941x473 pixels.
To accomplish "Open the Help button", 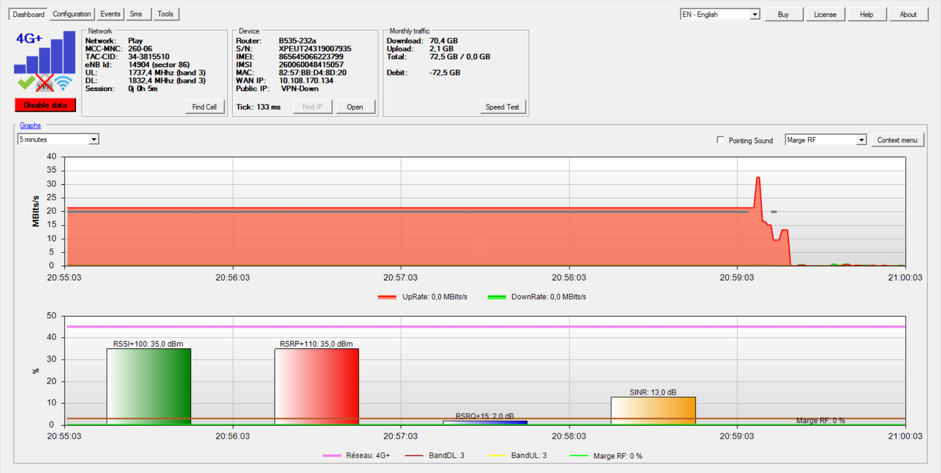I will [867, 15].
